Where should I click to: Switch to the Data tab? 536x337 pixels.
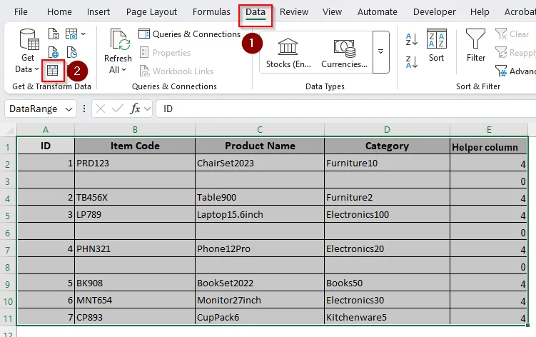tap(256, 12)
